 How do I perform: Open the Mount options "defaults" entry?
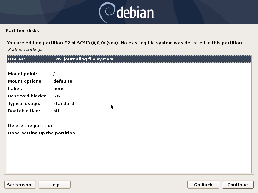pyautogui.click(x=48, y=81)
